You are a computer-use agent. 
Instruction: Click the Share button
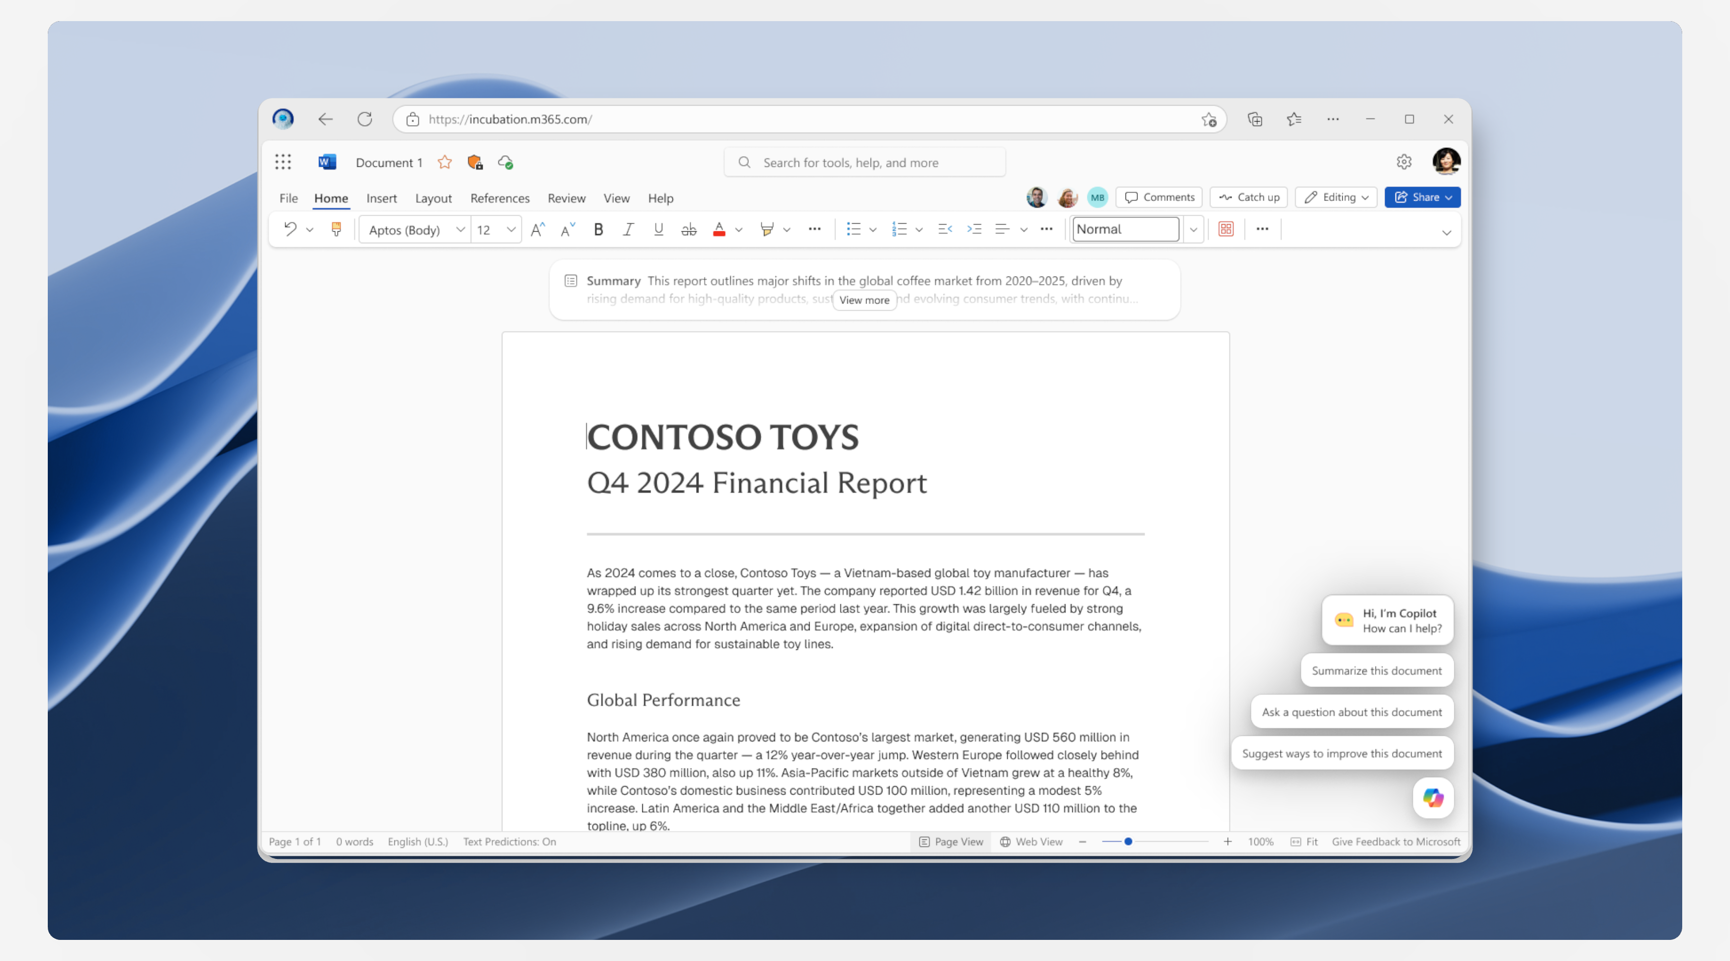coord(1422,198)
